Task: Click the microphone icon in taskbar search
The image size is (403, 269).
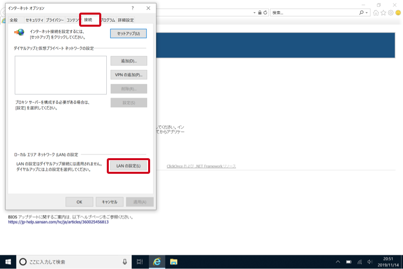Action: tap(124, 262)
